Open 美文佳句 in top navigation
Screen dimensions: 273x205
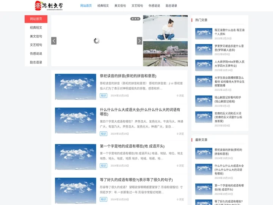(120, 6)
